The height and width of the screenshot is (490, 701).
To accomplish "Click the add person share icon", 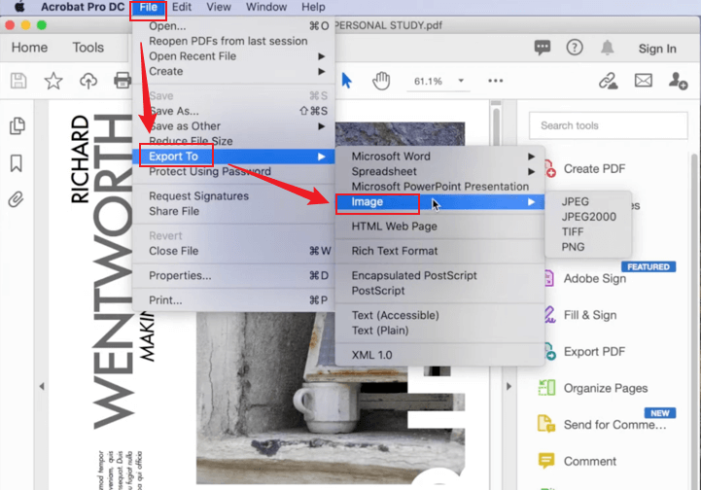I will click(x=678, y=81).
